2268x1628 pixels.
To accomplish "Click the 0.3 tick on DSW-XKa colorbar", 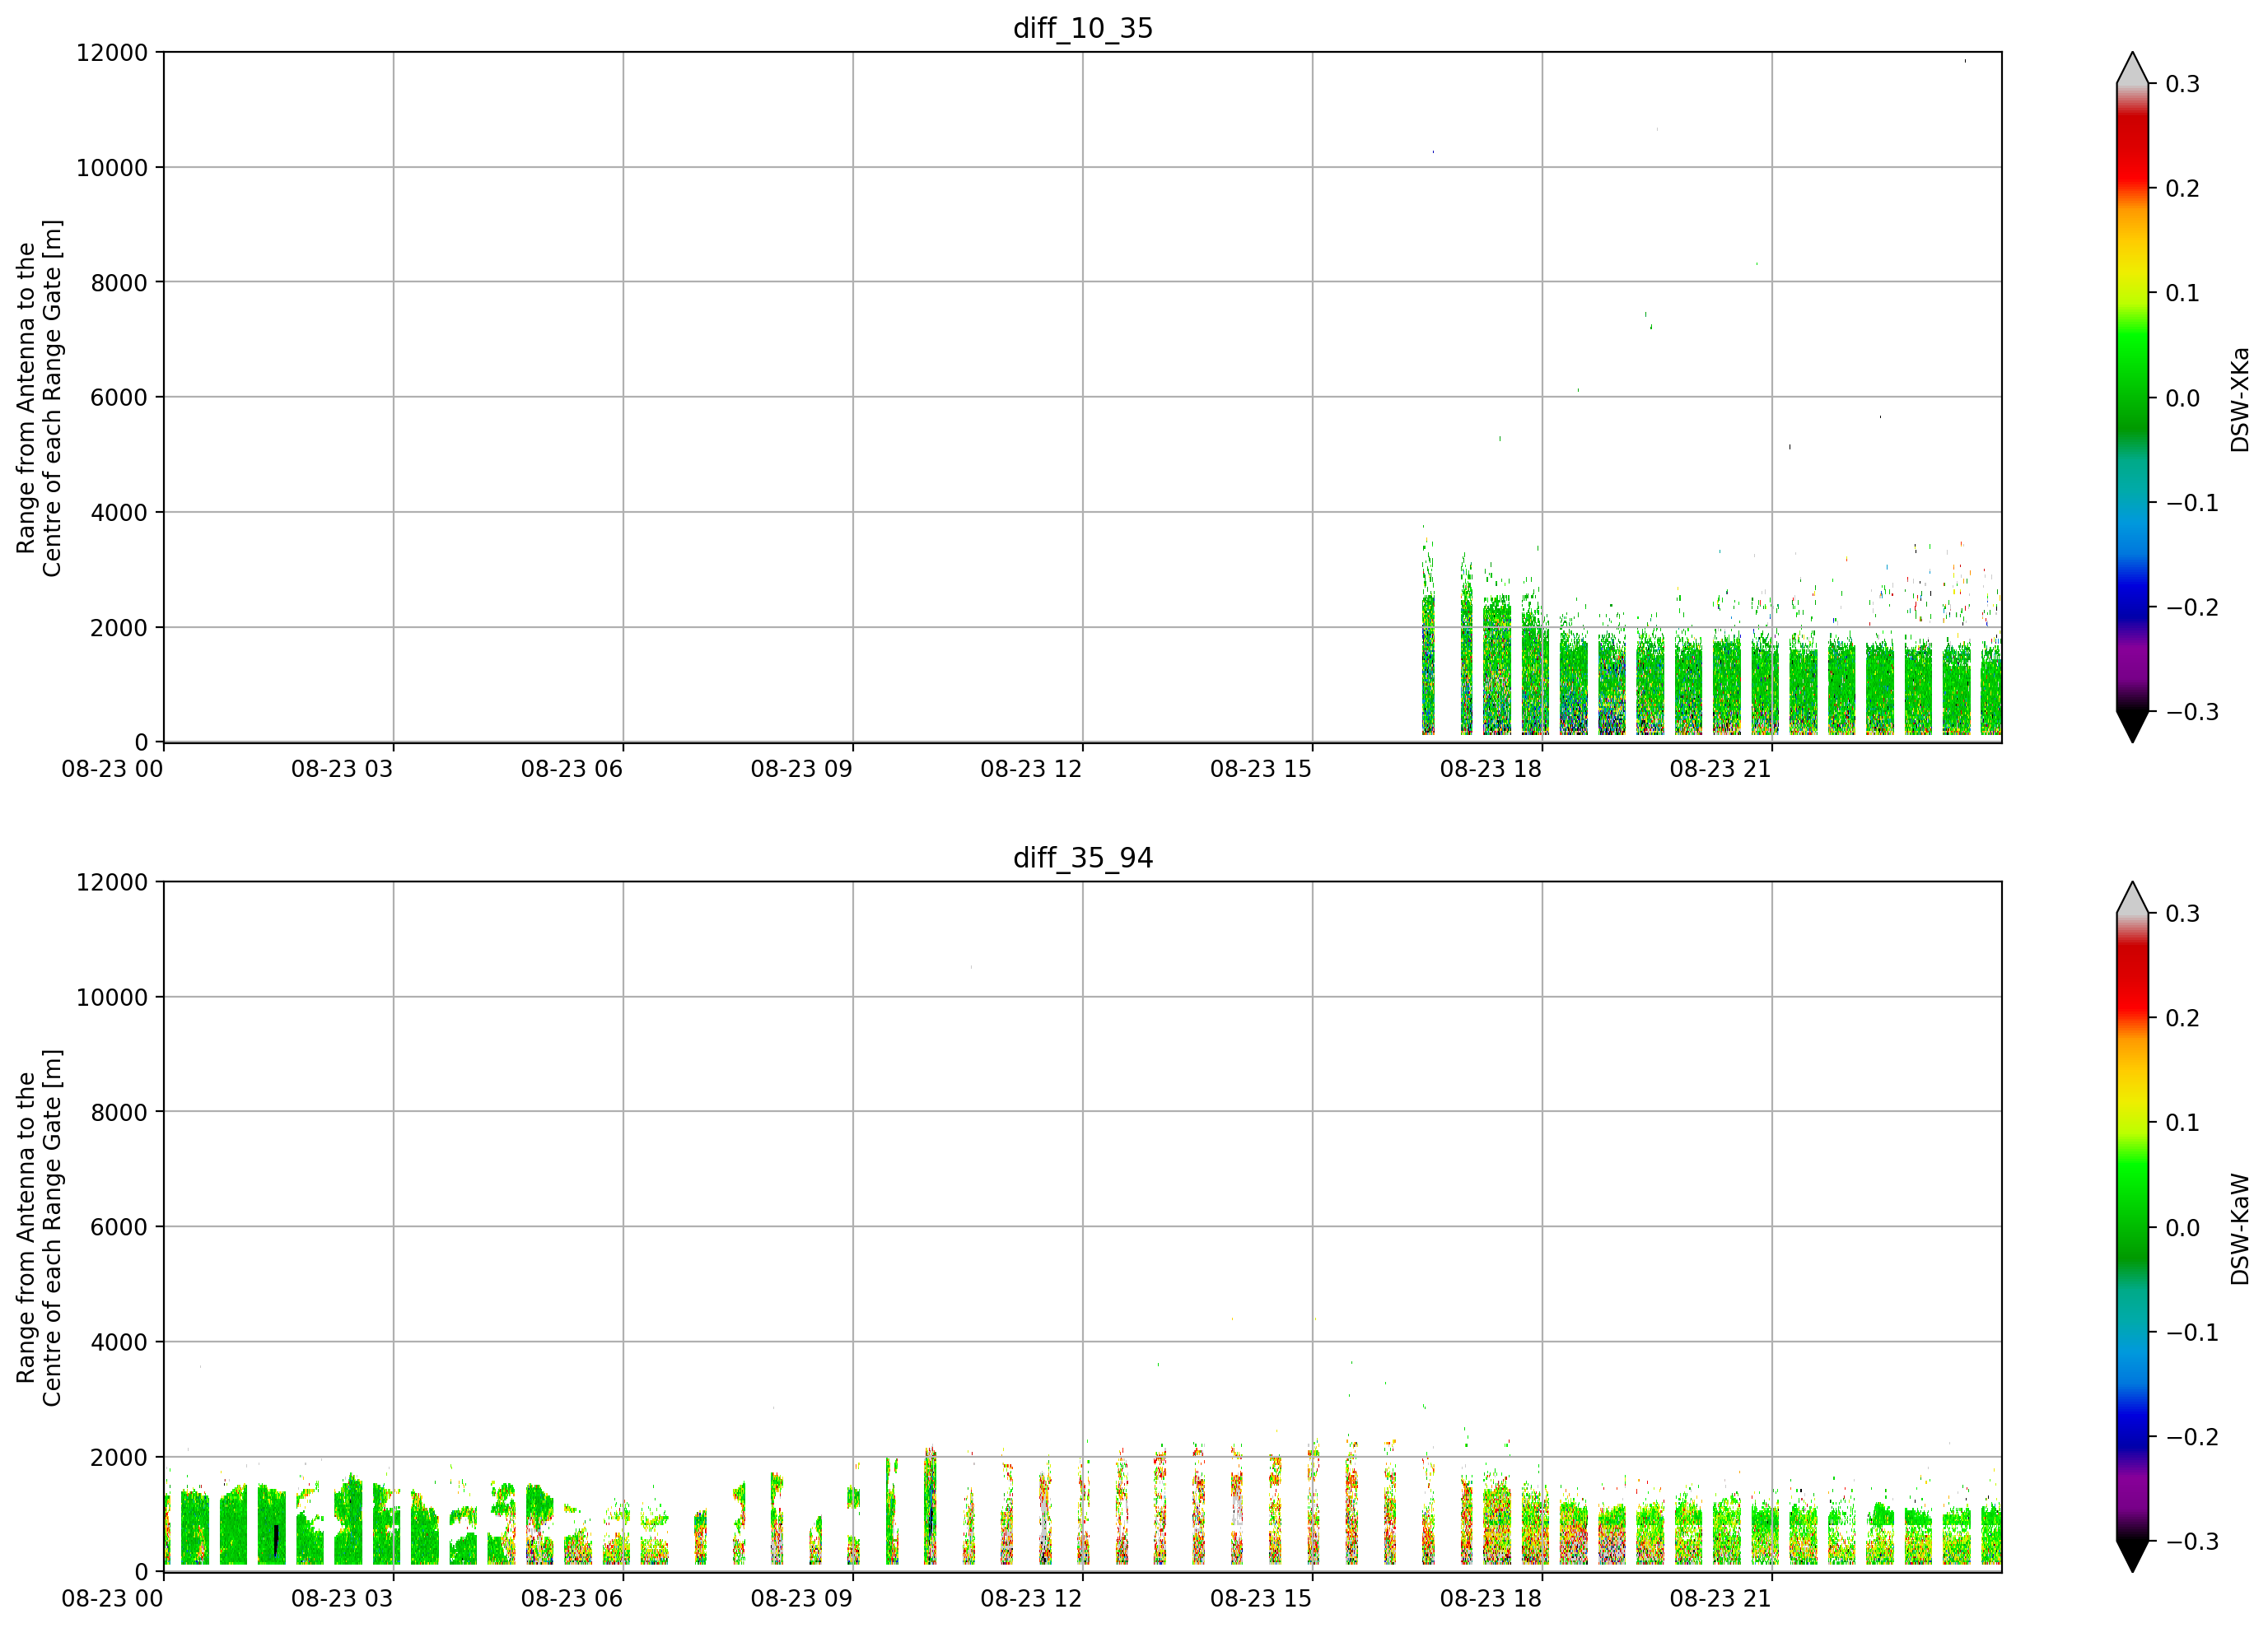I will tap(2183, 84).
